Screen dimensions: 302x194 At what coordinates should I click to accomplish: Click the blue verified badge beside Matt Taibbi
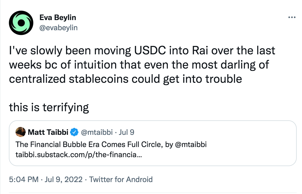pos(74,132)
